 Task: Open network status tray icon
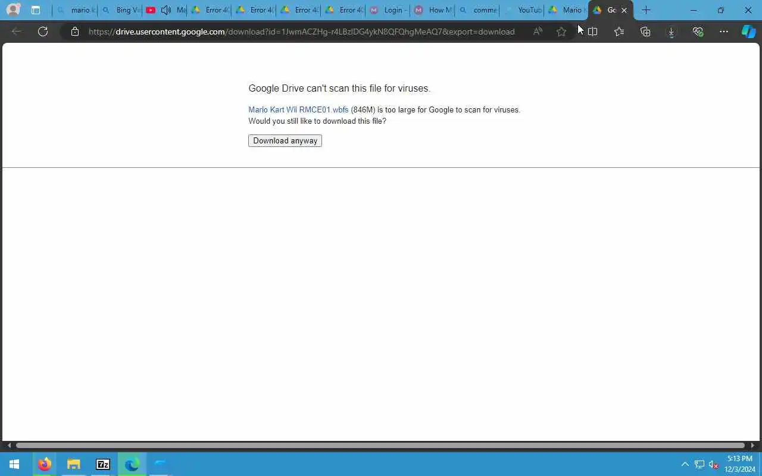tap(699, 464)
